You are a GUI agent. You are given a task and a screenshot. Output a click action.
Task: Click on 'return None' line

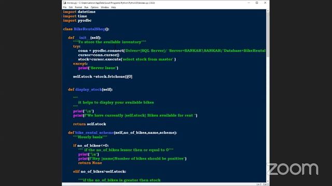[90, 163]
